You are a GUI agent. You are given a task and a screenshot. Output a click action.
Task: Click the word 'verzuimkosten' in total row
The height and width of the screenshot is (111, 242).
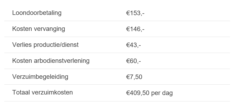point(52,92)
